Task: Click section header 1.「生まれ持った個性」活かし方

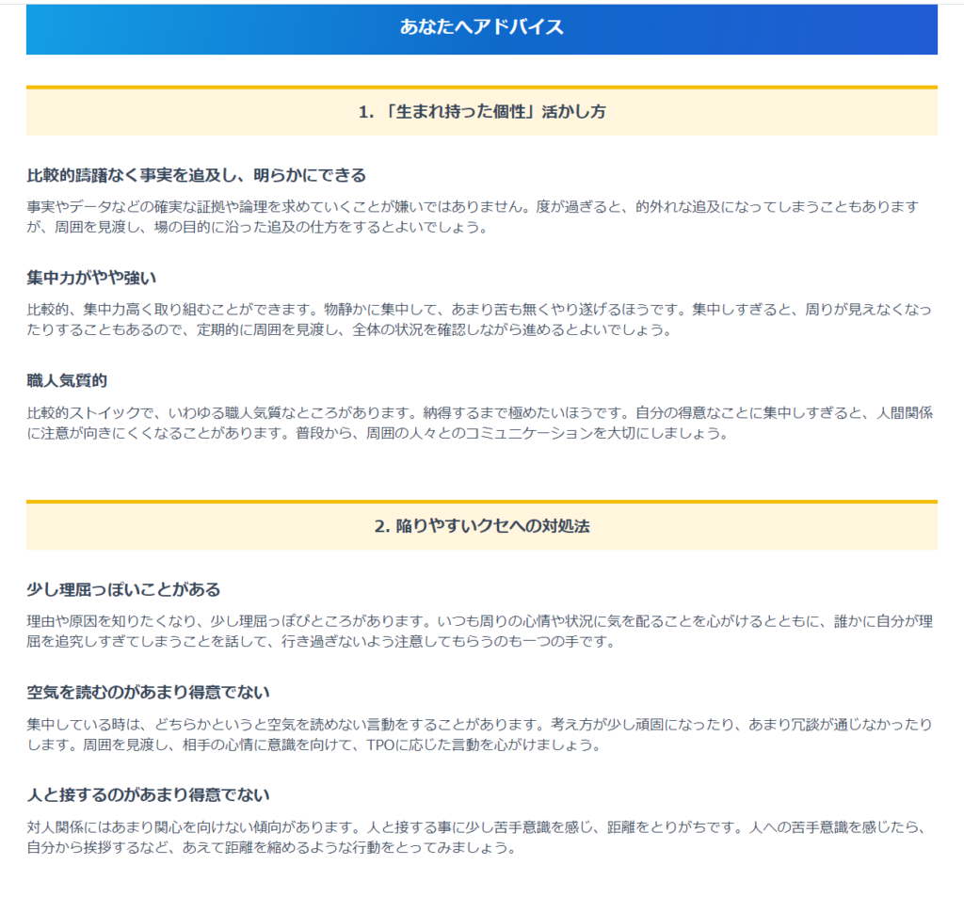Action: (481, 112)
